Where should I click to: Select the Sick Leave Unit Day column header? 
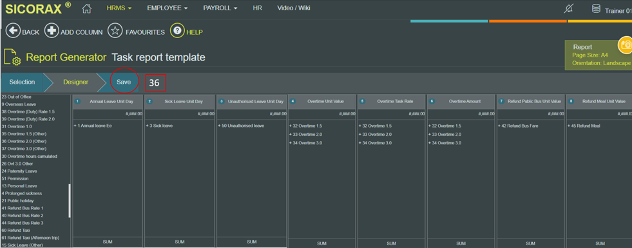180,102
